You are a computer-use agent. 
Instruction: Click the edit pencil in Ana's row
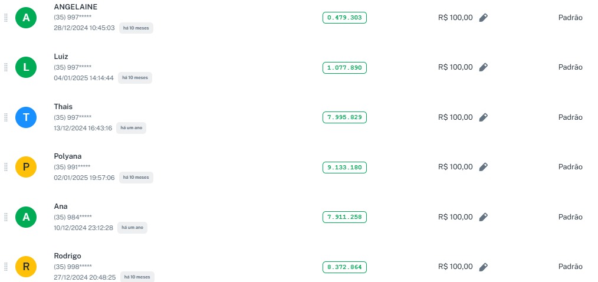click(x=484, y=217)
